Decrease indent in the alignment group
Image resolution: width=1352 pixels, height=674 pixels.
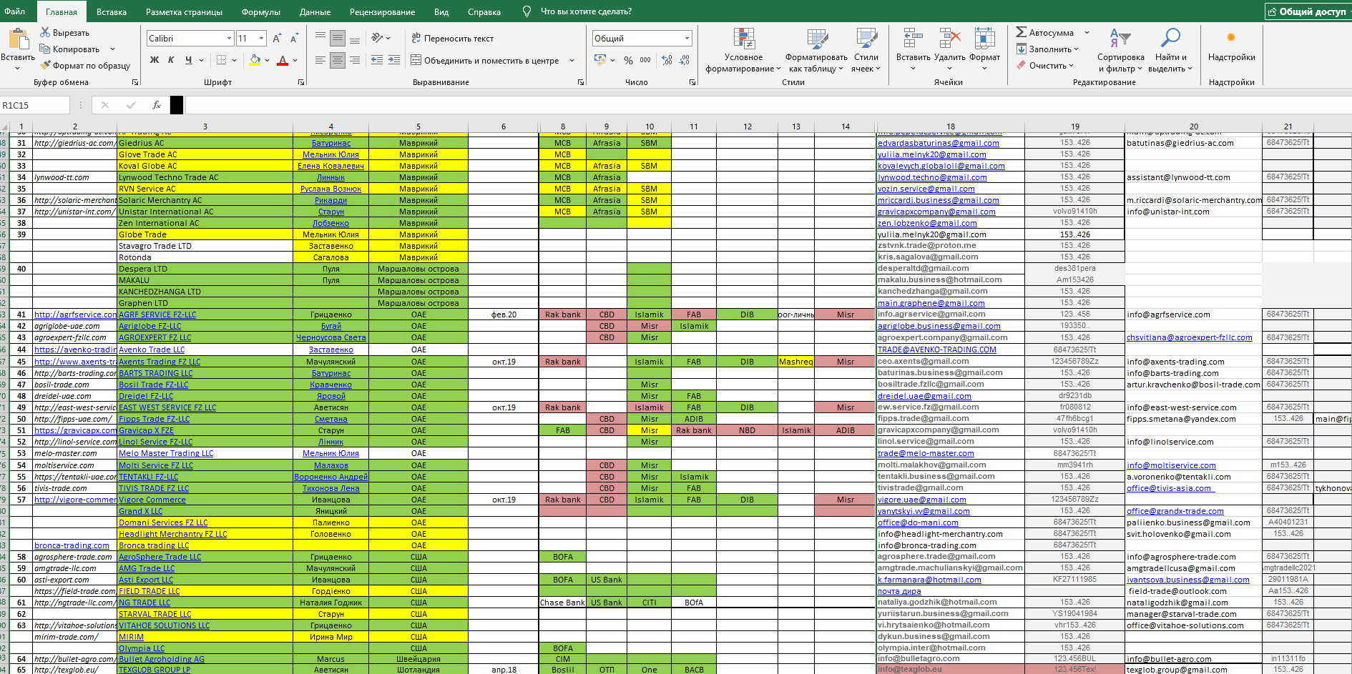(x=377, y=60)
